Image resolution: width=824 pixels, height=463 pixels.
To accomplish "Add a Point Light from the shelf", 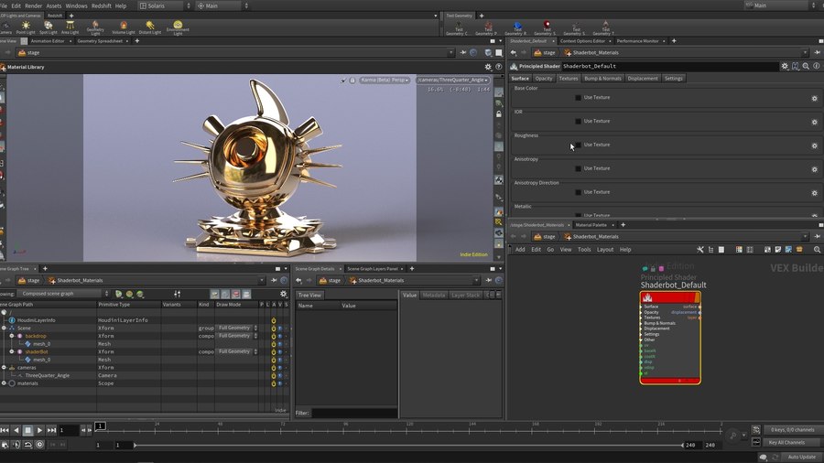I will (26, 27).
